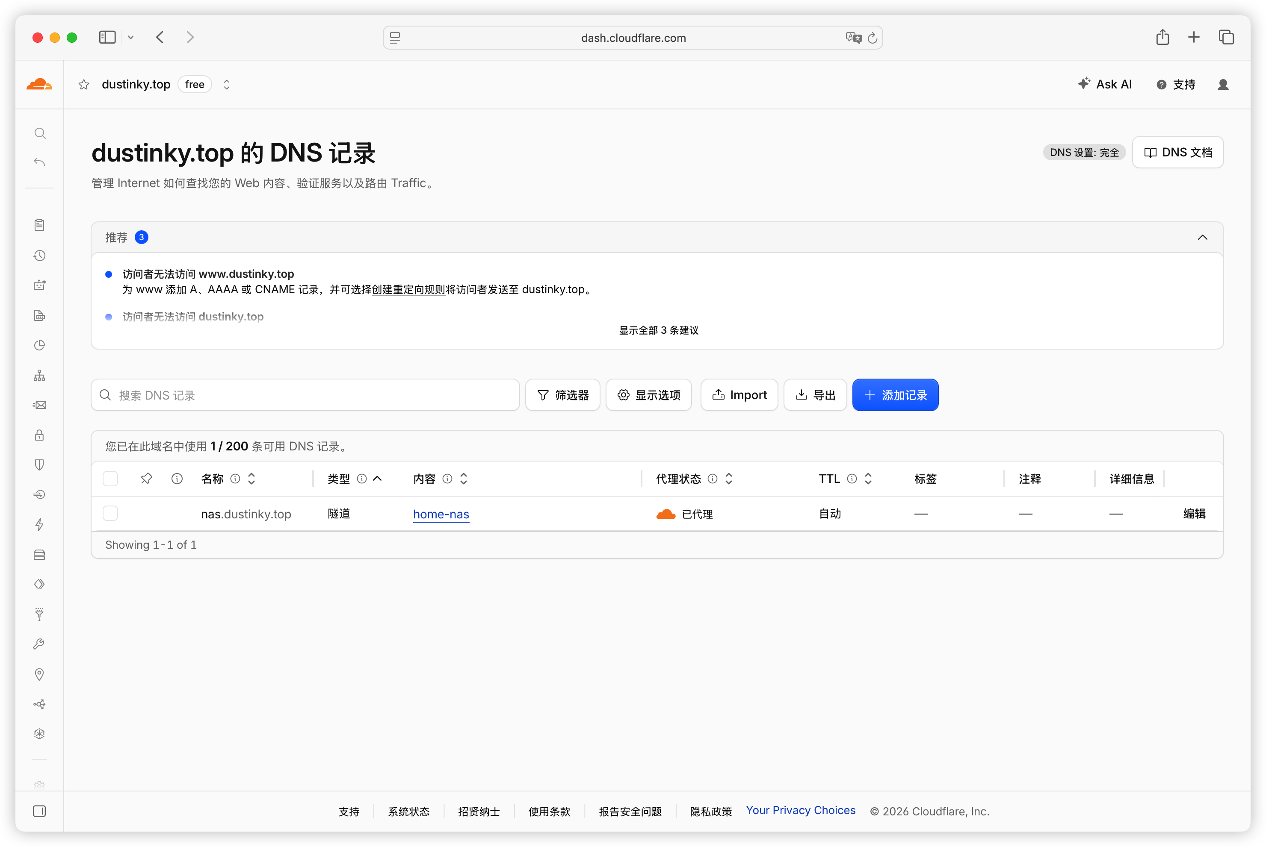Screen dimensions: 1266x847
Task: Open the Analytics pie chart icon
Action: 39,345
